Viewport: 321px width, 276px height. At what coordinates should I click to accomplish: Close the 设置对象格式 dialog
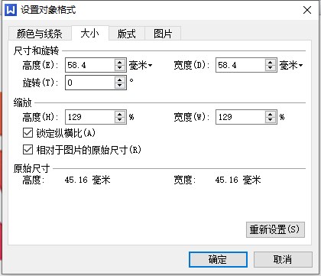307,10
